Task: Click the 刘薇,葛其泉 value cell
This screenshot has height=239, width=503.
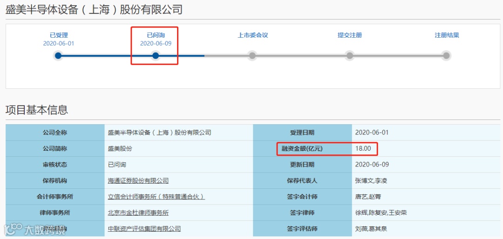Action: [x=426, y=229]
